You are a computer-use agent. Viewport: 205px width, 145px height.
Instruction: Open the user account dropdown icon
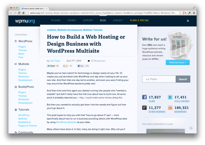pyautogui.click(x=188, y=20)
